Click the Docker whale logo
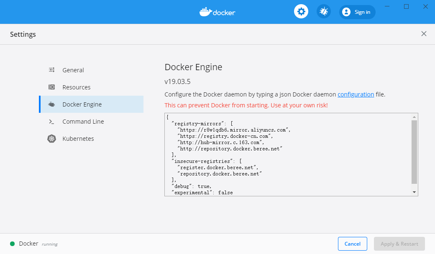The width and height of the screenshot is (435, 254). coord(217,12)
